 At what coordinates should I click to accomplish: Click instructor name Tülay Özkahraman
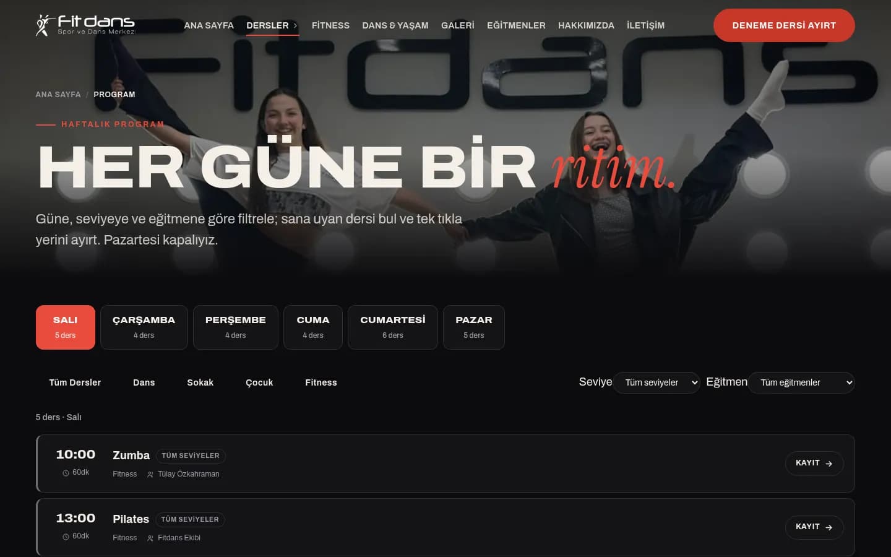point(189,474)
